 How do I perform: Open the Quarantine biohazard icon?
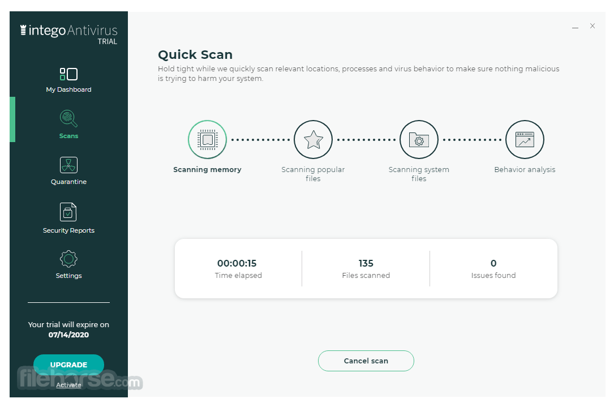[68, 165]
